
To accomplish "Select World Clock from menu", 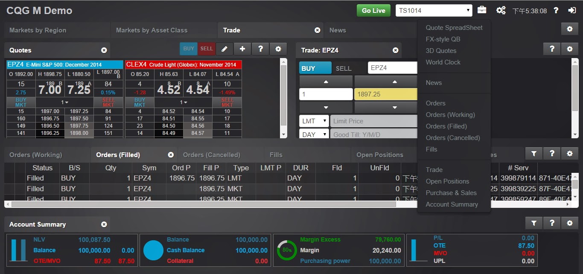I will pyautogui.click(x=443, y=62).
